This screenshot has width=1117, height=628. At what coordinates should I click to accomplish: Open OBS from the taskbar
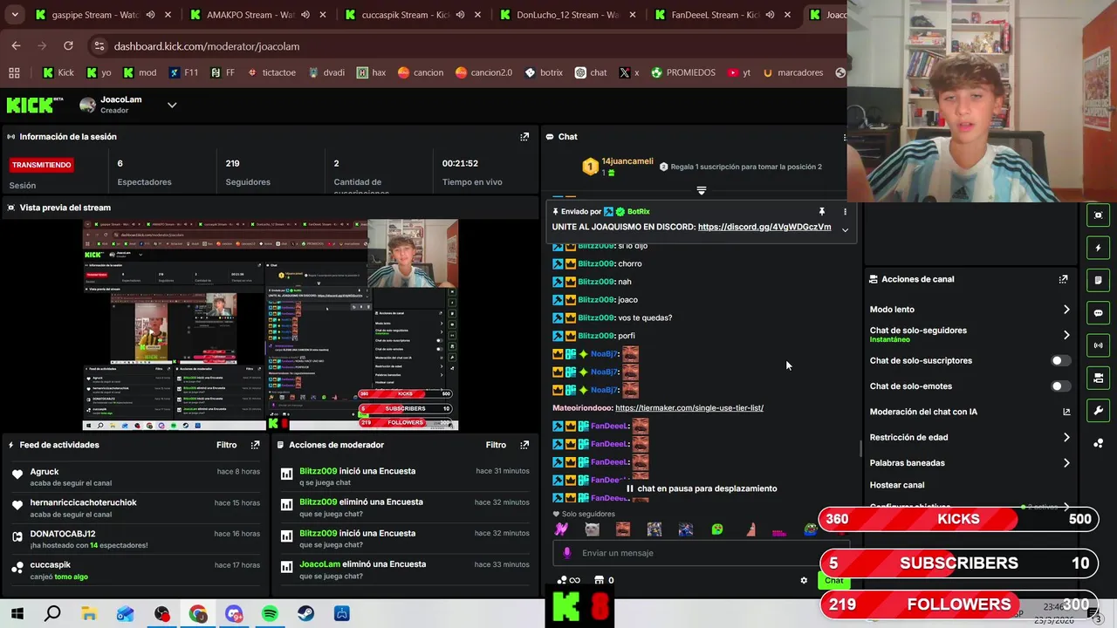click(161, 614)
